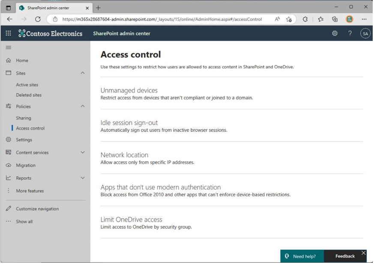Click the browser address bar URL
The width and height of the screenshot is (374, 264).
pos(162,19)
